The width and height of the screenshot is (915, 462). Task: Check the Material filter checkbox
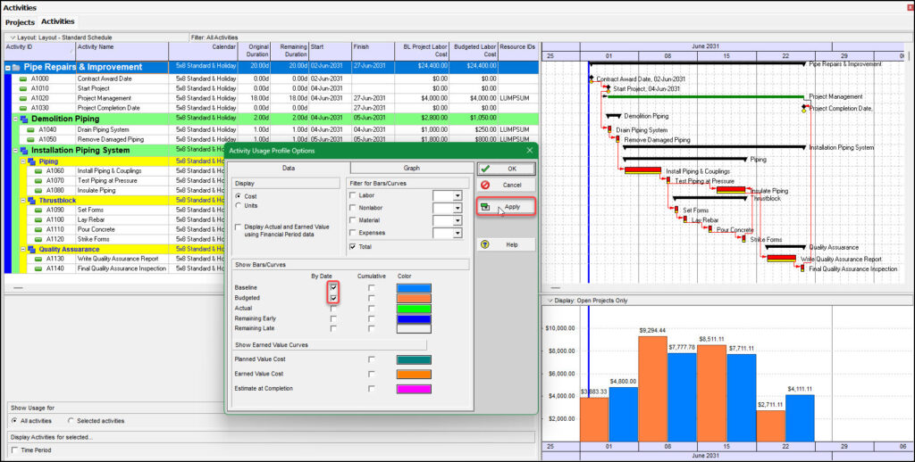[352, 220]
